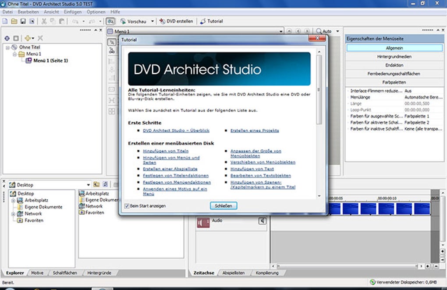Open the Fernbedienungsschaltflächen properties section

pyautogui.click(x=394, y=74)
